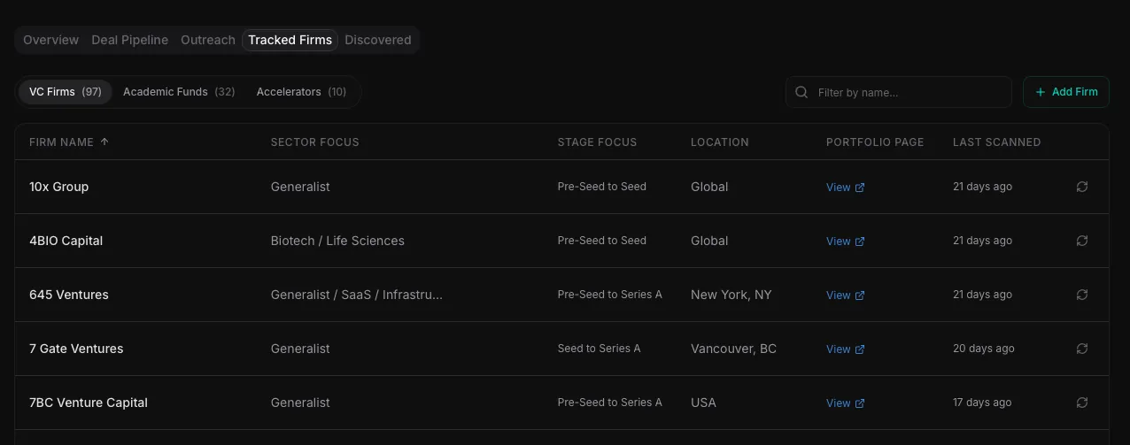
Task: Go to the Outreach tab
Action: point(208,40)
